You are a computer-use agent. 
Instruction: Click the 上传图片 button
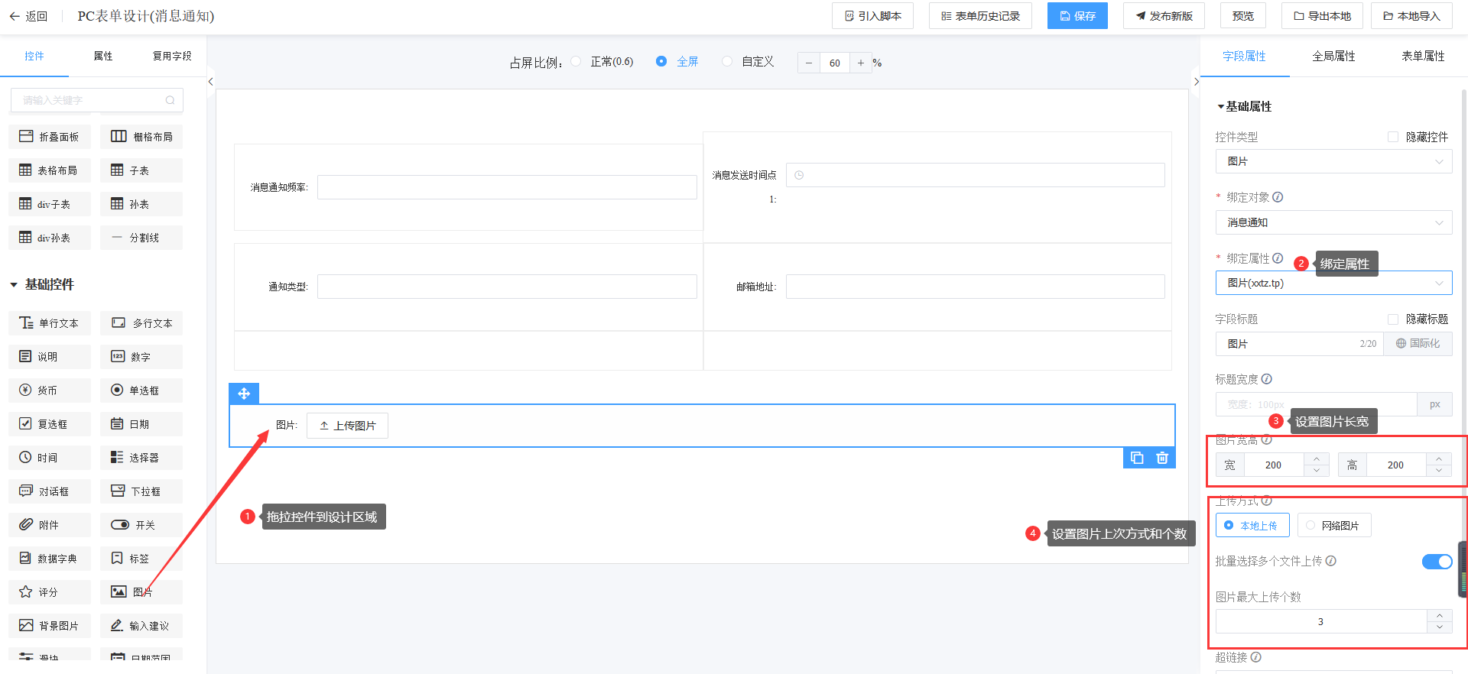click(347, 426)
